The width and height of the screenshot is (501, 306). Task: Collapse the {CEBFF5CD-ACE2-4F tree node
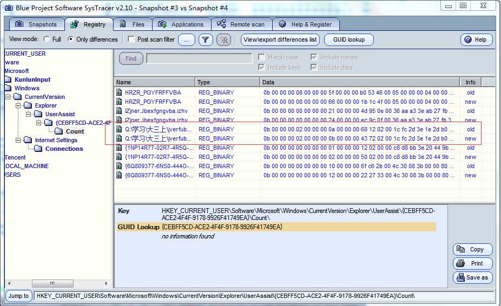pos(38,122)
